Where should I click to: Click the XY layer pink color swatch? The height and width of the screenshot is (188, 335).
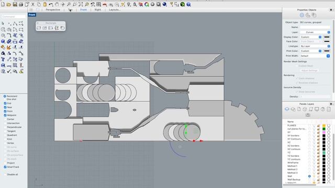[x=324, y=132]
